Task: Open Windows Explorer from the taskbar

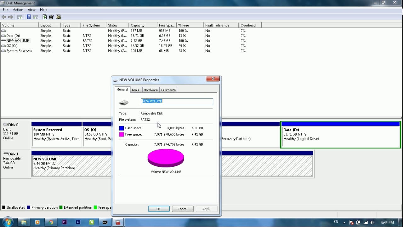Action: coord(24,222)
